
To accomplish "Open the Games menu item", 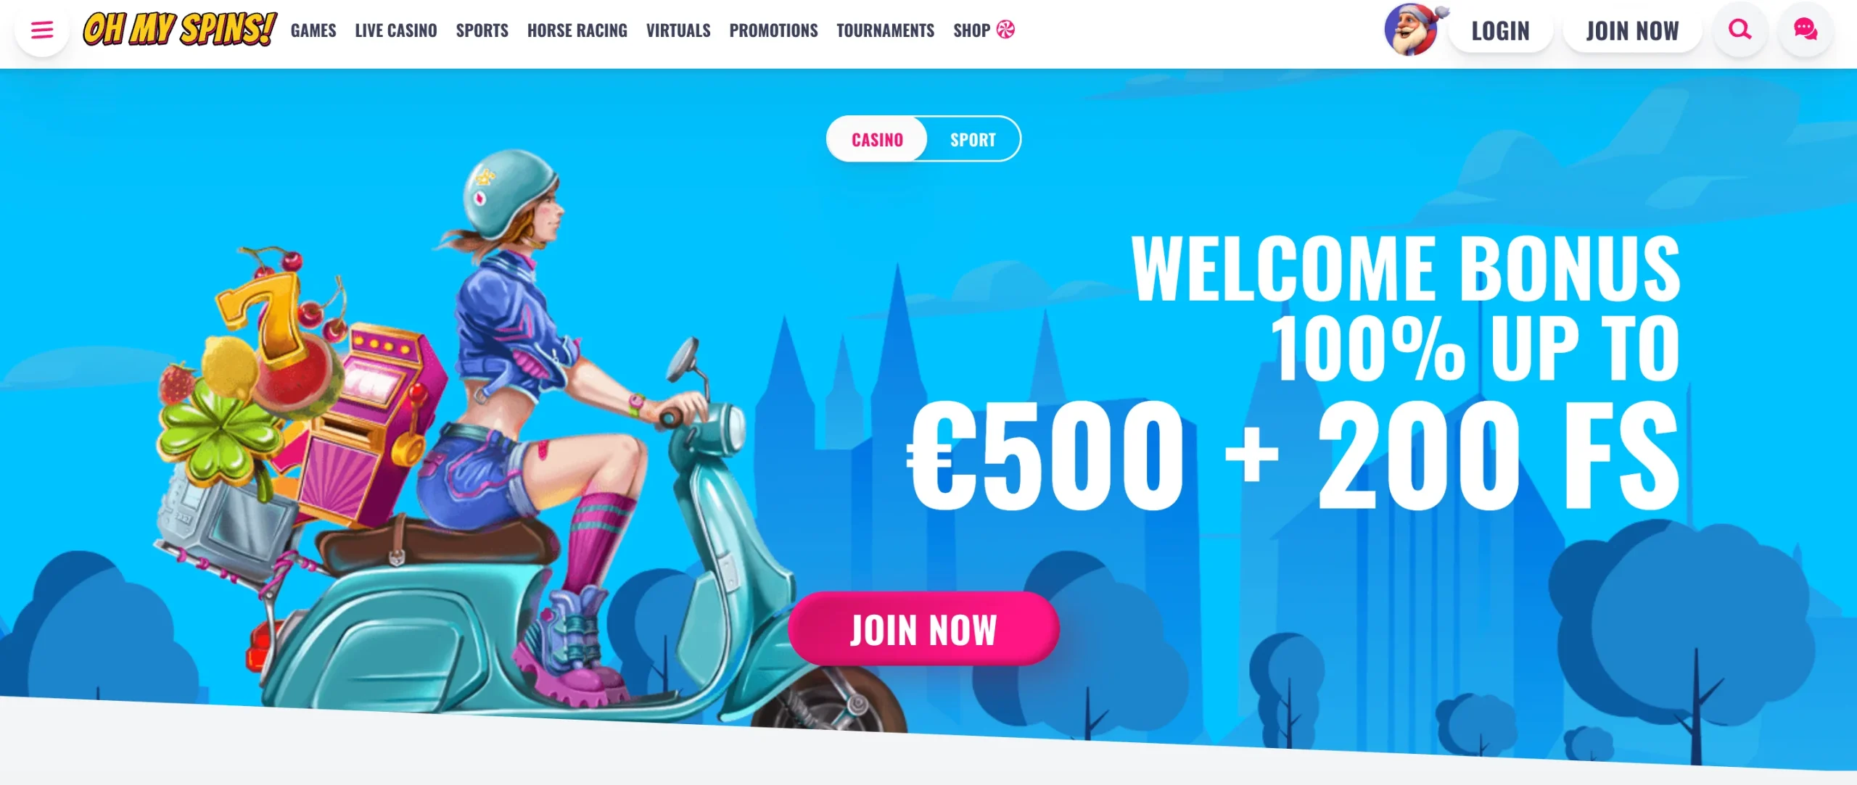I will 313,30.
